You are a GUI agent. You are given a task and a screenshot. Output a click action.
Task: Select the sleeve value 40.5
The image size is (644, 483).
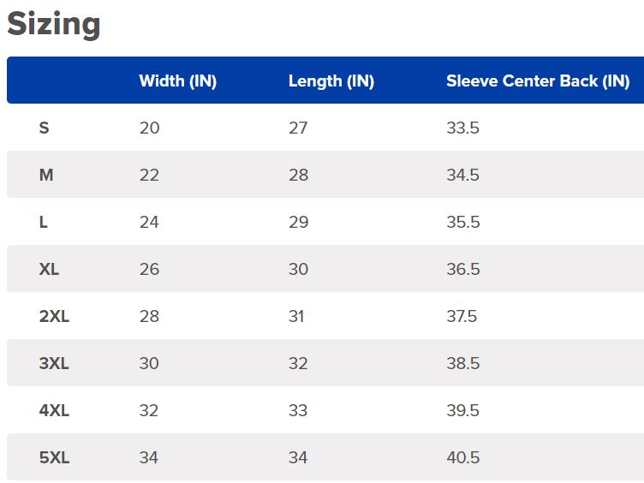click(x=462, y=458)
